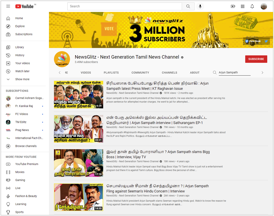Open Live section
The height and width of the screenshot is (216, 274).
24,188
